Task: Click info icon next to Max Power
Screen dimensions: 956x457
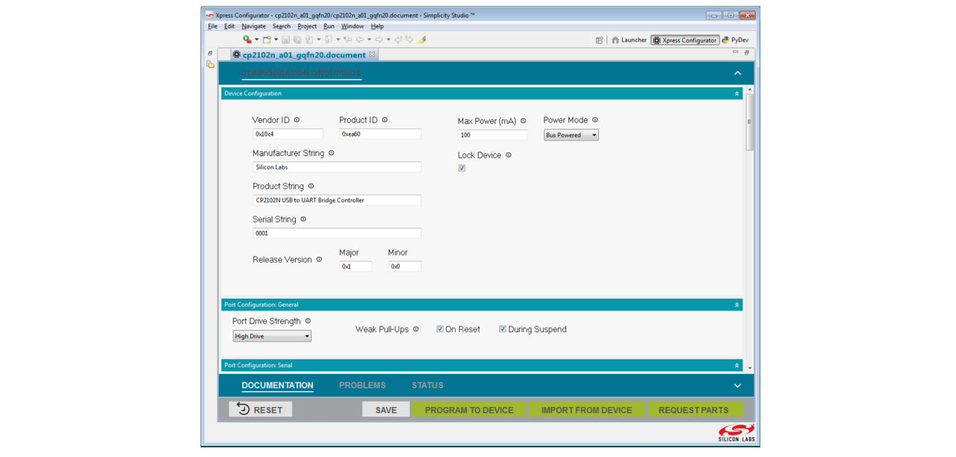Action: pos(523,120)
